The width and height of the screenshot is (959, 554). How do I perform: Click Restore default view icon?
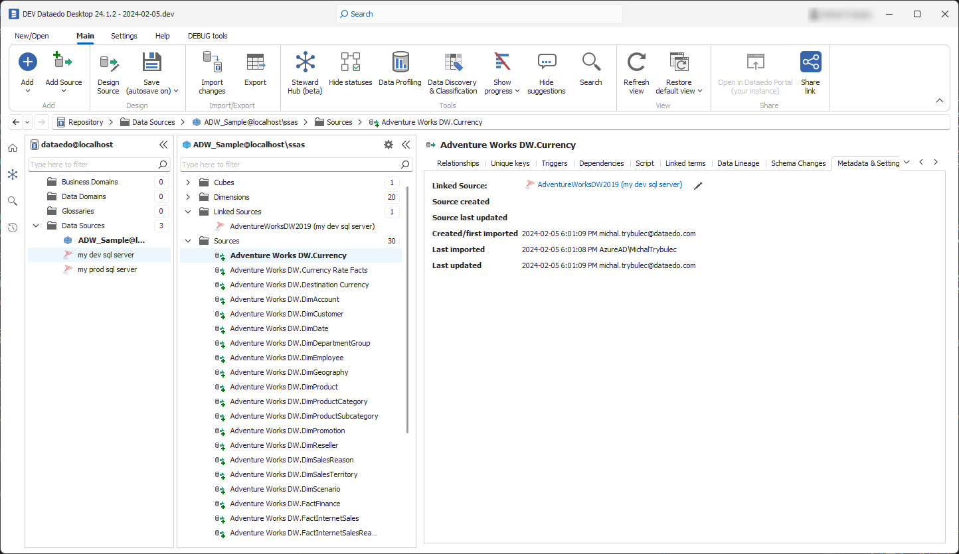(679, 62)
